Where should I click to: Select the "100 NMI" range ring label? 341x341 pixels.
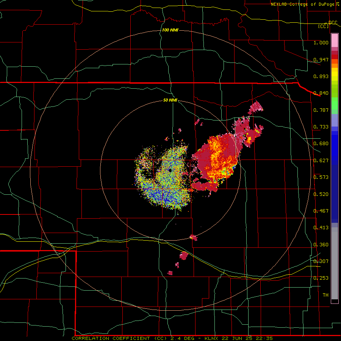pyautogui.click(x=170, y=30)
